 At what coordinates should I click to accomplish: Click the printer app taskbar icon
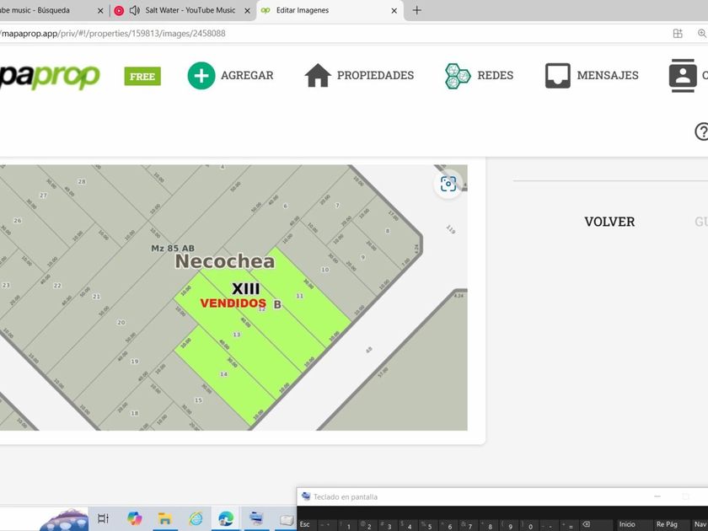tap(256, 518)
